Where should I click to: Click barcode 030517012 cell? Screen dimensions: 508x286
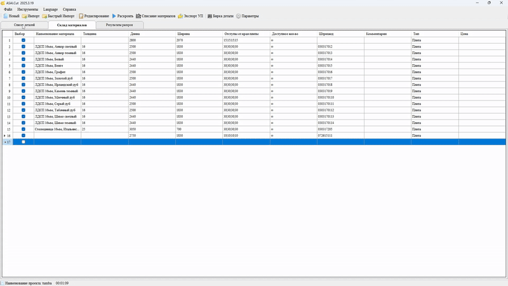pos(340,46)
